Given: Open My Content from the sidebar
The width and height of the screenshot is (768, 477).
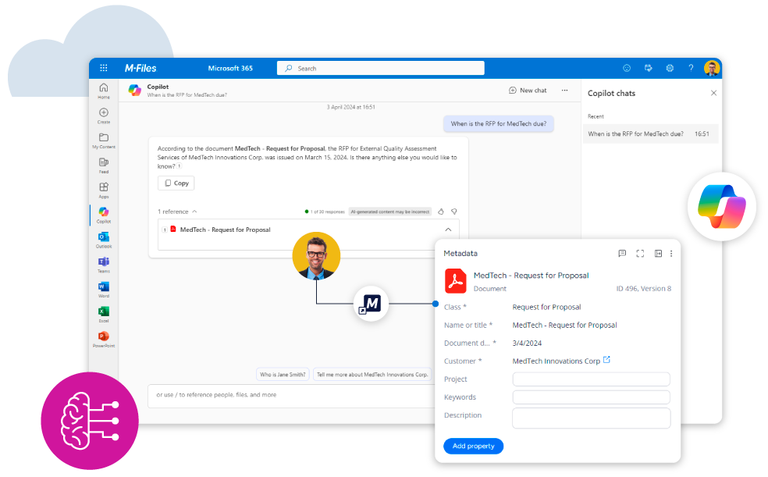Looking at the screenshot, I should click(x=103, y=137).
